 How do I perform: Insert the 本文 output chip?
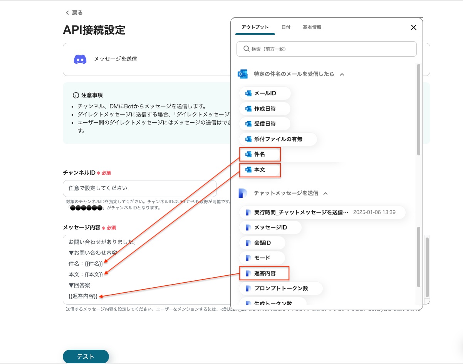260,170
